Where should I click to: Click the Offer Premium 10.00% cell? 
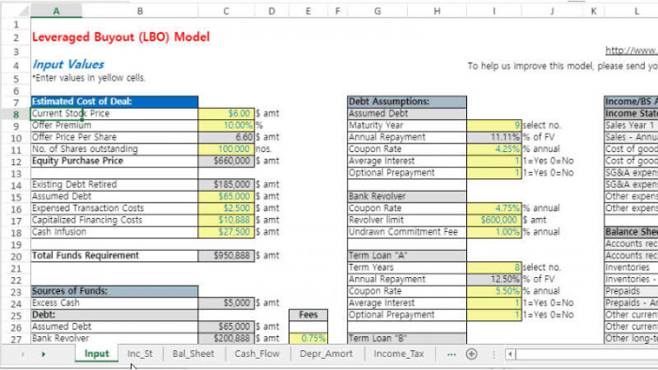[x=227, y=125]
